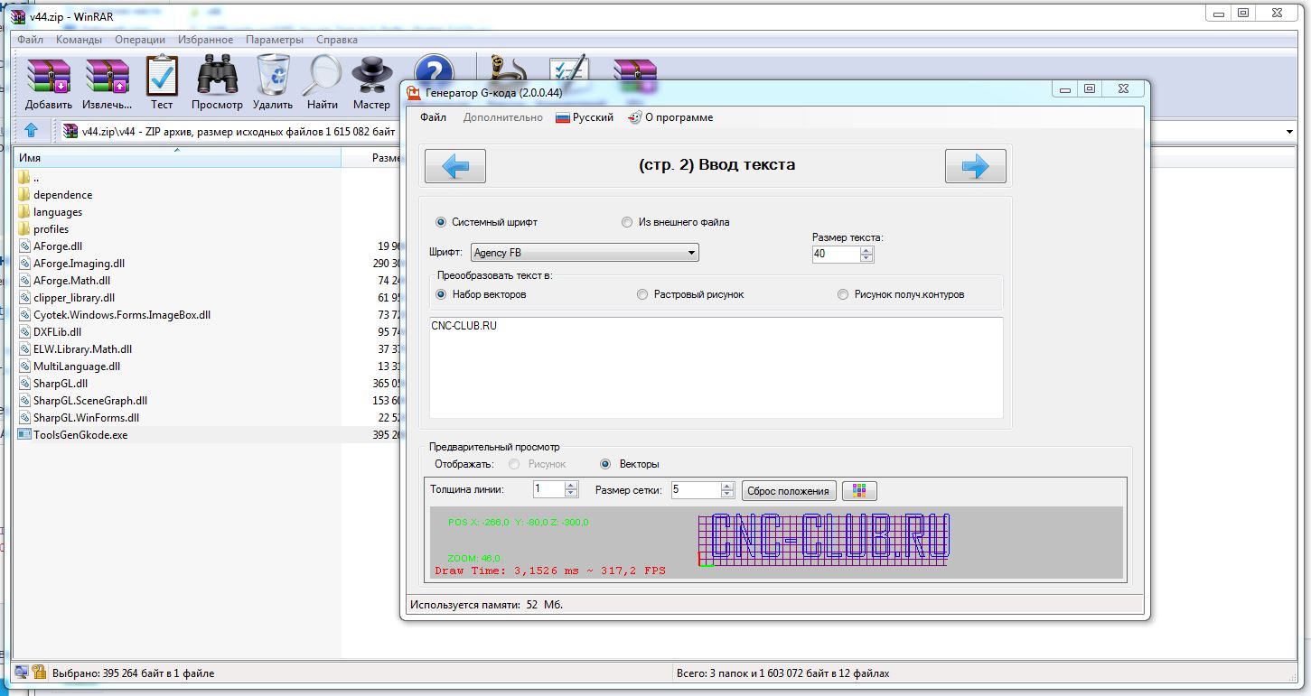This screenshot has height=696, width=1311.
Task: Select the Системный шрифт radio option
Action: pos(441,222)
